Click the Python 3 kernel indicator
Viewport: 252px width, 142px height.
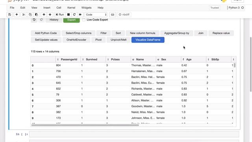tap(236, 8)
